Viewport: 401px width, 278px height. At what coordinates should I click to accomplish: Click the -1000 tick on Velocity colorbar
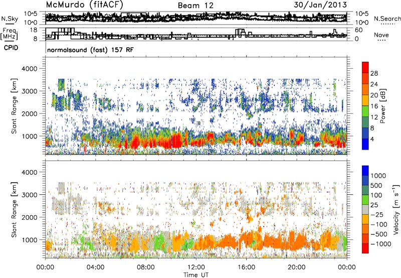381,244
